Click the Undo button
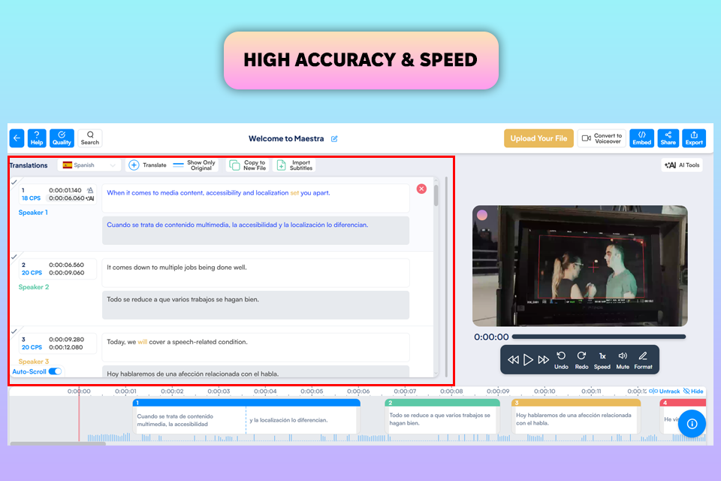 point(561,360)
